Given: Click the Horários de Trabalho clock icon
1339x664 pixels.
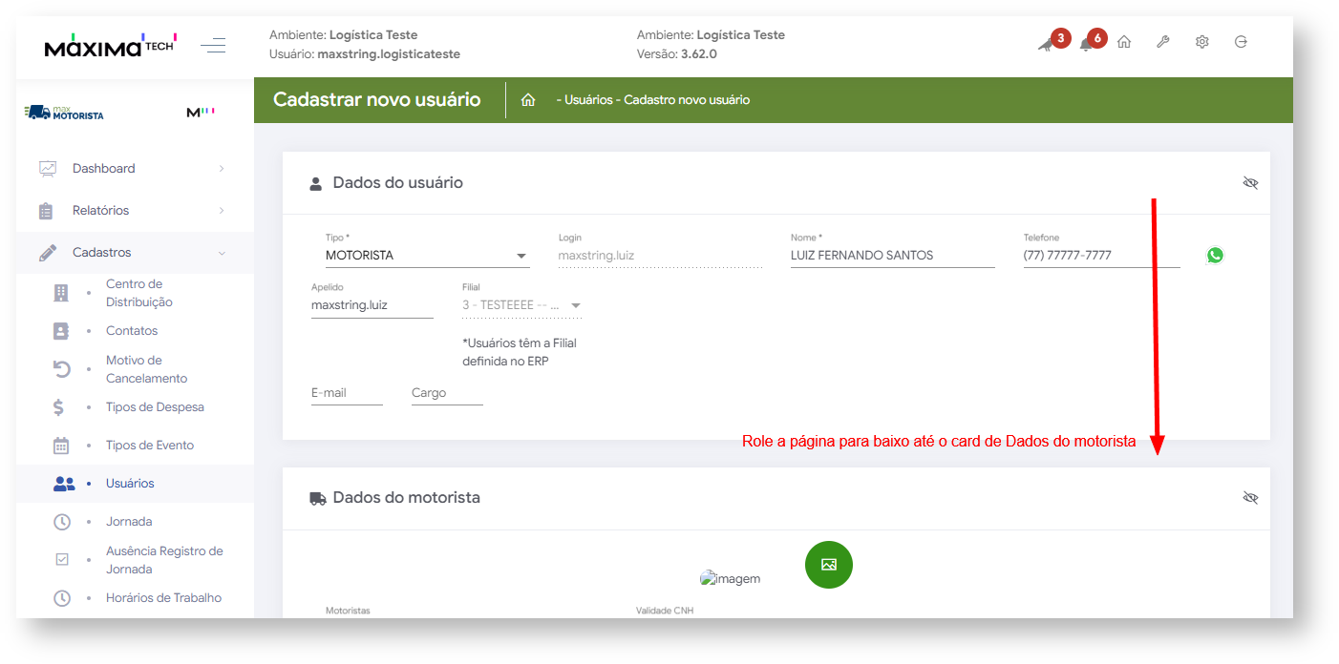Looking at the screenshot, I should [x=62, y=598].
